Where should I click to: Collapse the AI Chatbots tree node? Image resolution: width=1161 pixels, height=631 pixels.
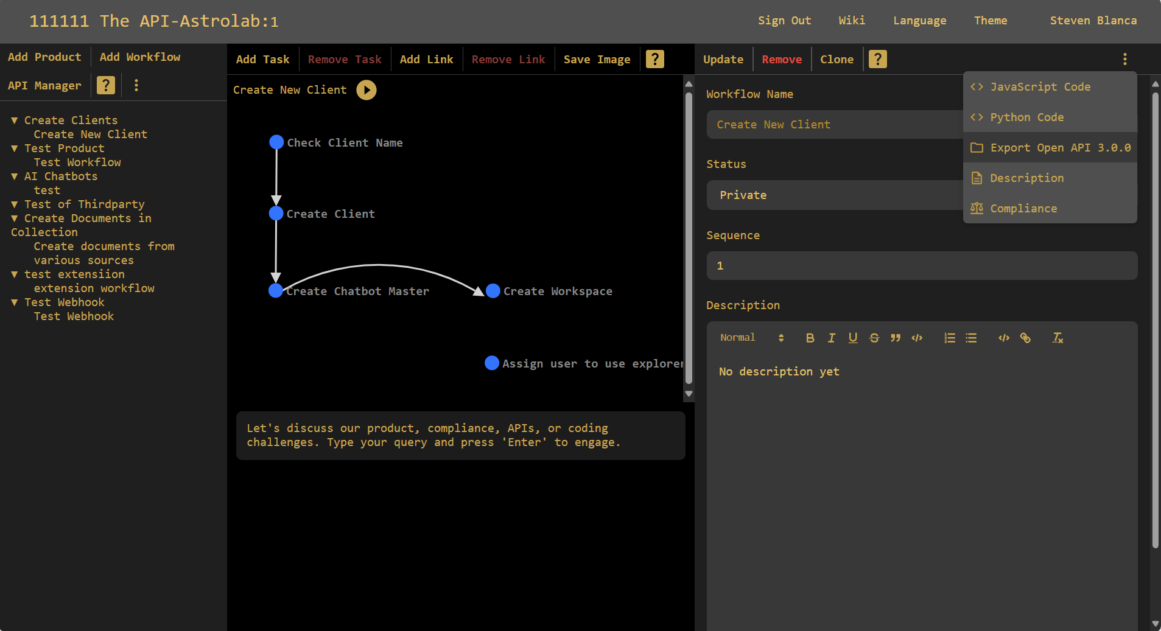[15, 176]
